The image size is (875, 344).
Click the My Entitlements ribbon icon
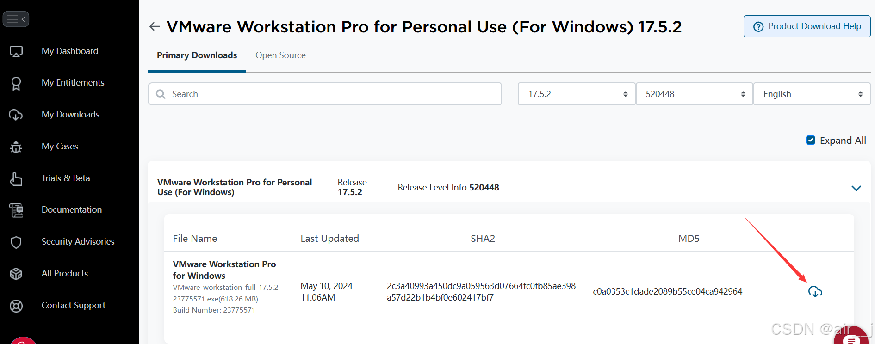tap(16, 83)
